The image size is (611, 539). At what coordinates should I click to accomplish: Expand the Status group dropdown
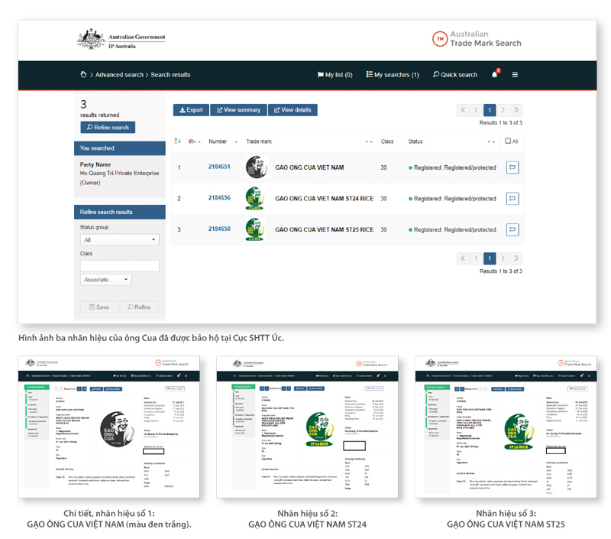[x=119, y=240]
